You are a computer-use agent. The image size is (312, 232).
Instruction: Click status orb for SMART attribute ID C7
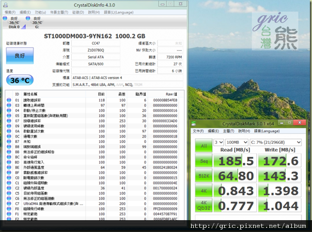[9, 204]
